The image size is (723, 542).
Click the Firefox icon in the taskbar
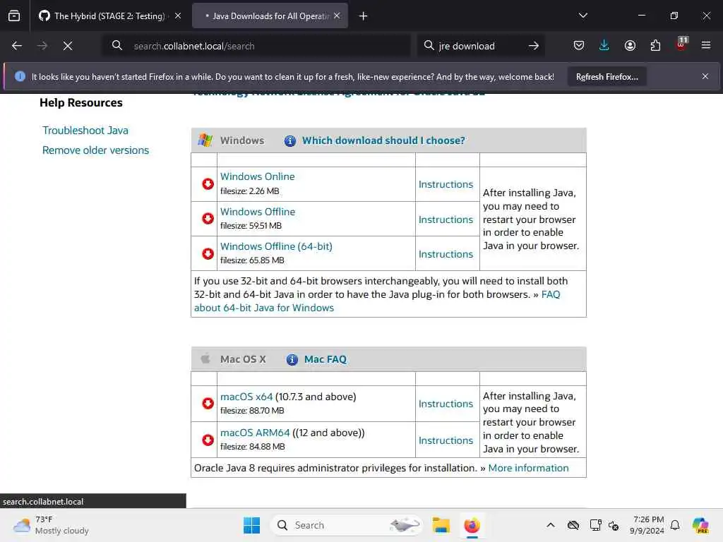[472, 525]
